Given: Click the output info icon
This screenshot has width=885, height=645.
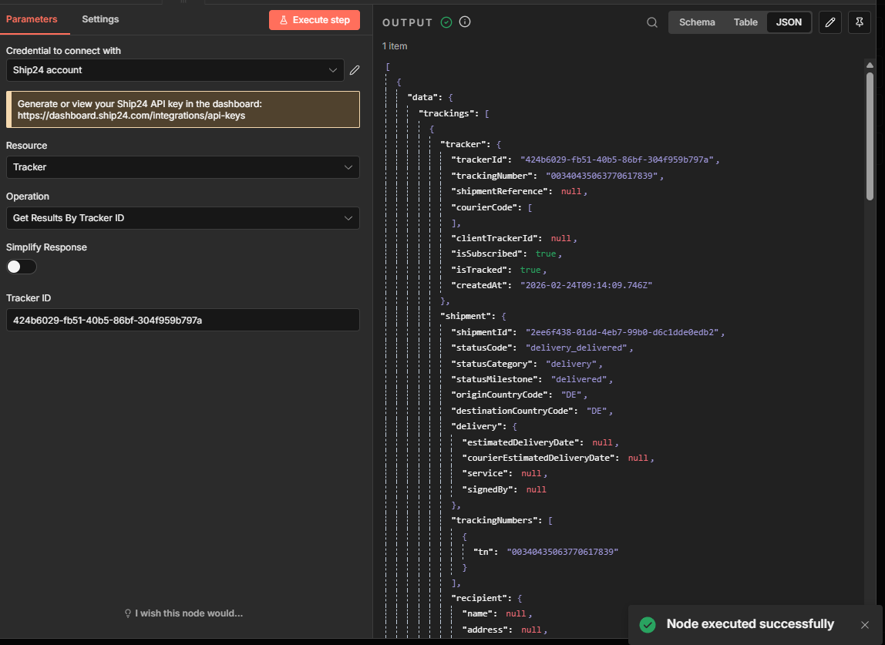Looking at the screenshot, I should click(465, 22).
